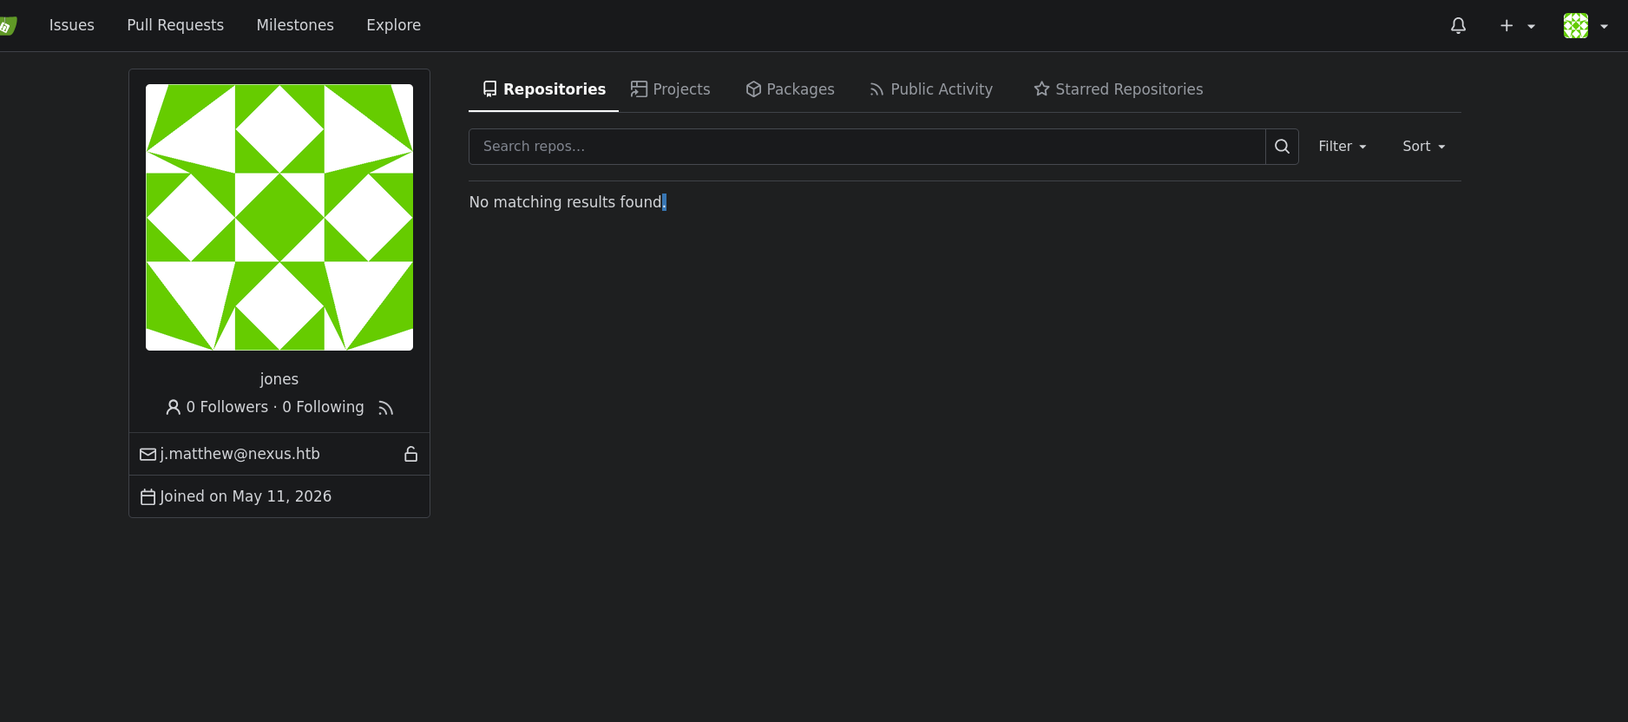Expand the Sort dropdown

click(x=1423, y=147)
